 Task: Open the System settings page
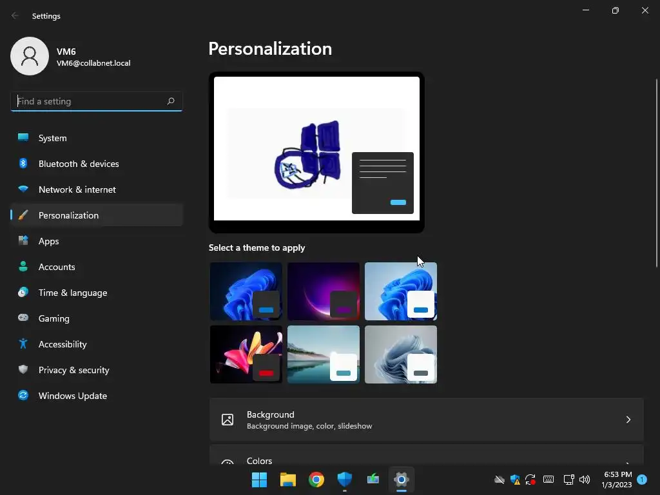pyautogui.click(x=97, y=138)
